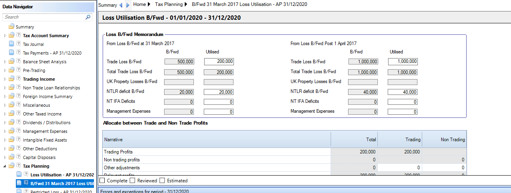511x193 pixels.
Task: Collapse the Tax Planning tree node
Action: pyautogui.click(x=5, y=166)
